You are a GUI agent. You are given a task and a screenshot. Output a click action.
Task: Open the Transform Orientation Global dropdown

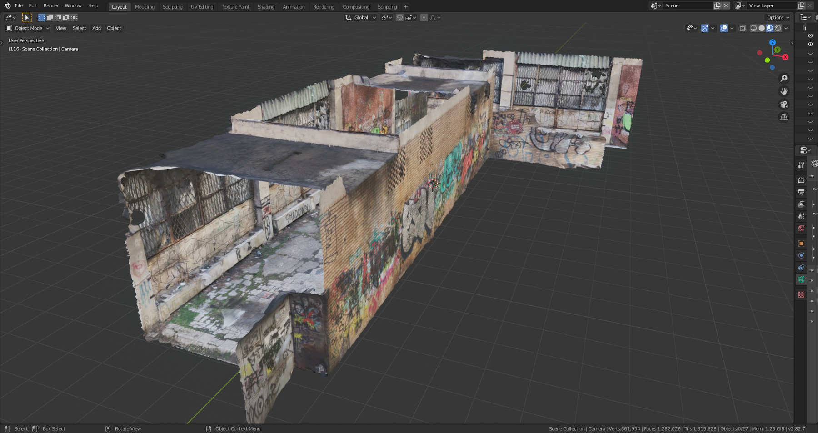coord(360,17)
